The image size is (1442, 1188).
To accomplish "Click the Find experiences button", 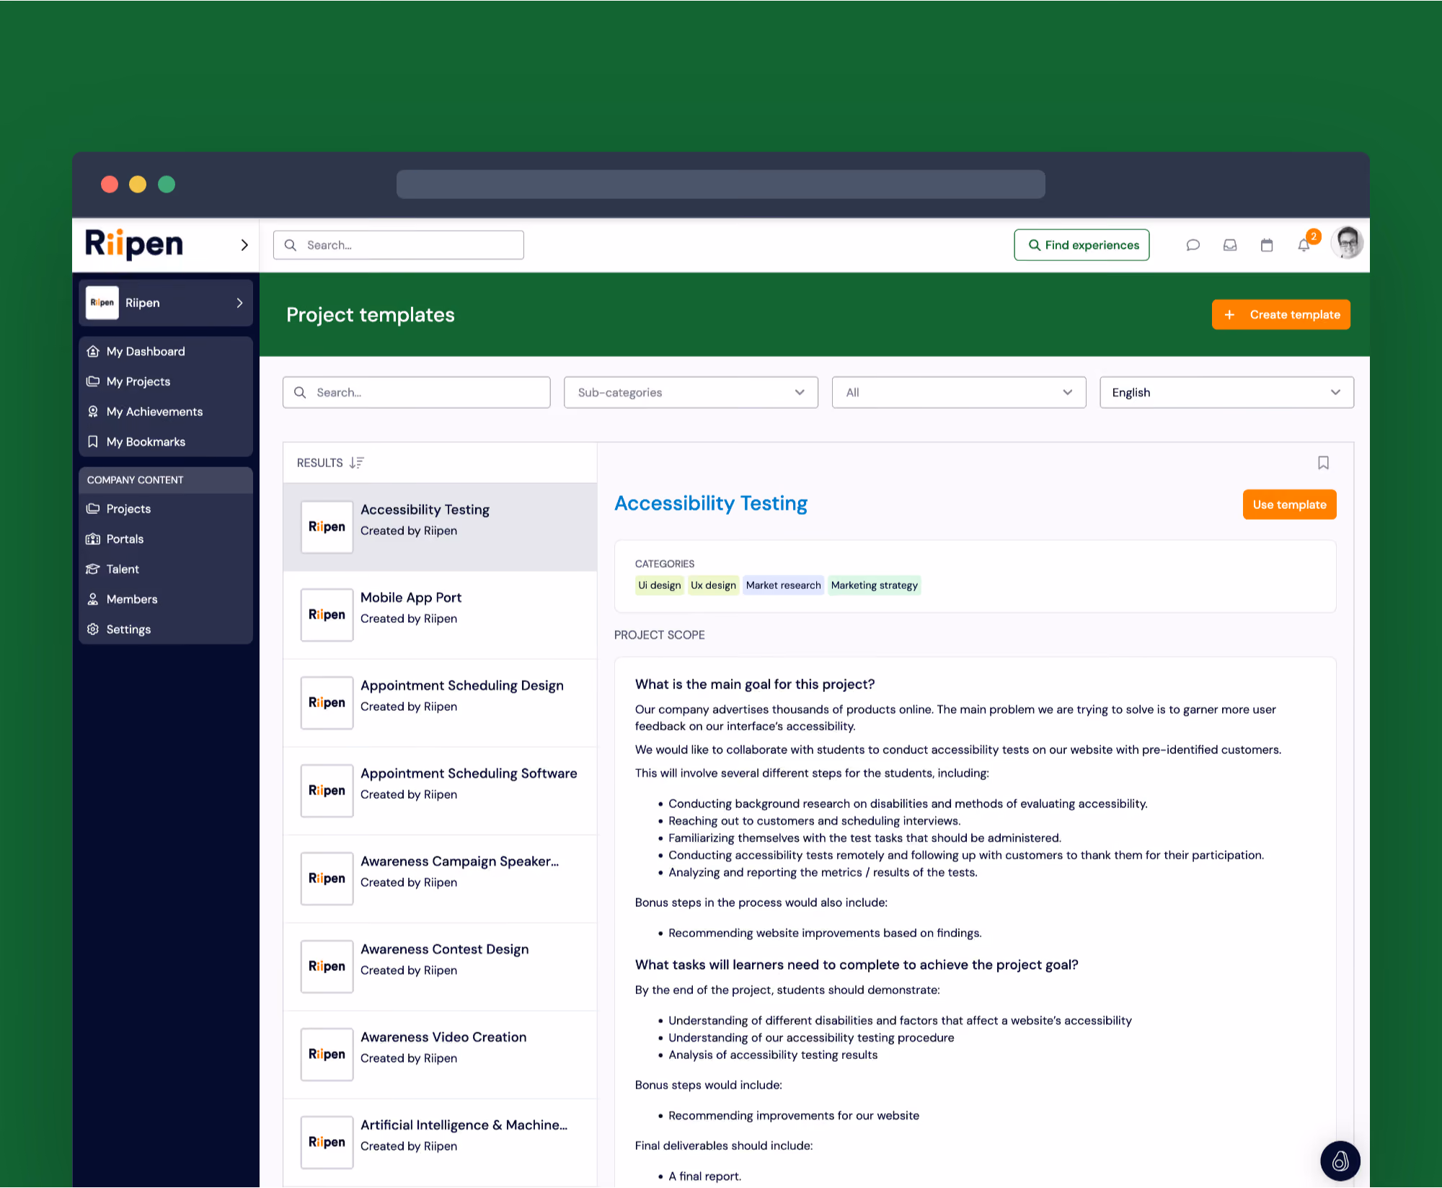I will (1081, 245).
